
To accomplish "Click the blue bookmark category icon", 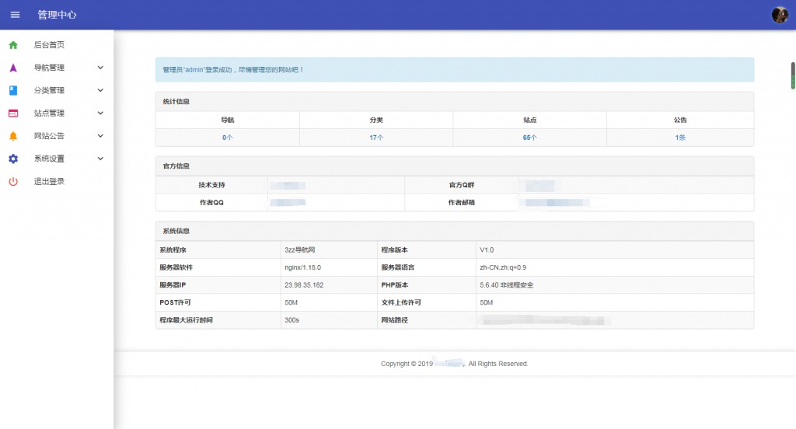I will (x=13, y=90).
